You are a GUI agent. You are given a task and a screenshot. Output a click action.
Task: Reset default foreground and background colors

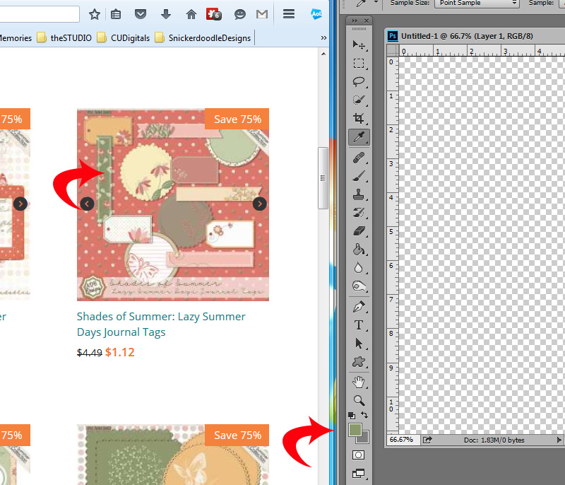coord(352,416)
